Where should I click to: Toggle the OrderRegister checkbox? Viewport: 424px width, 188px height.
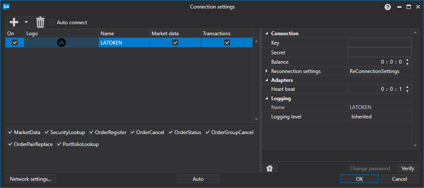click(x=91, y=132)
